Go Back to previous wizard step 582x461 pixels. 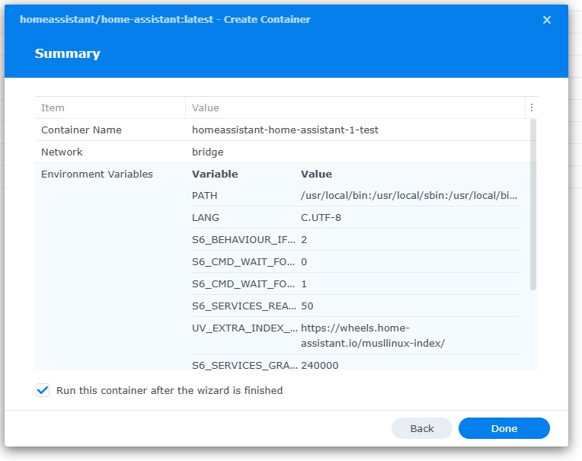click(422, 428)
